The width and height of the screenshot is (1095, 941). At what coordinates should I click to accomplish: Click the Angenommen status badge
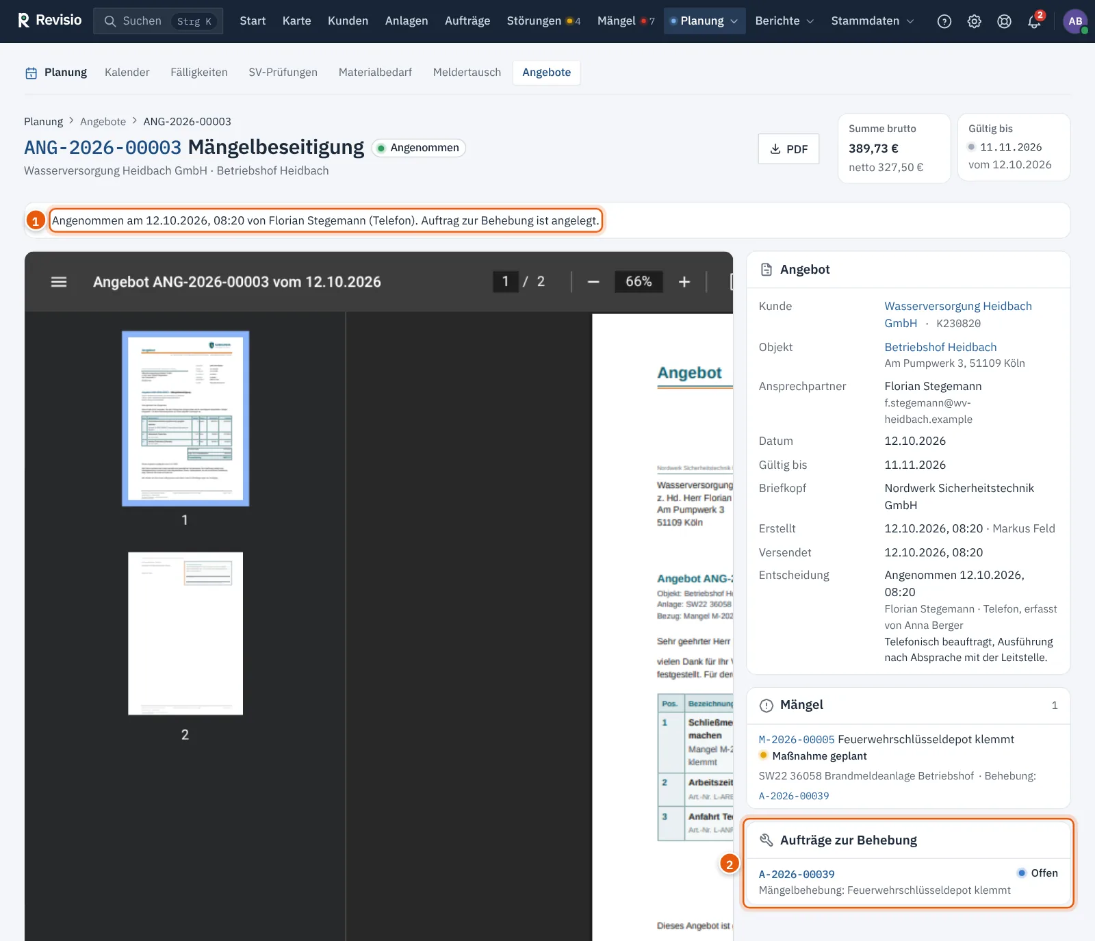pyautogui.click(x=419, y=148)
